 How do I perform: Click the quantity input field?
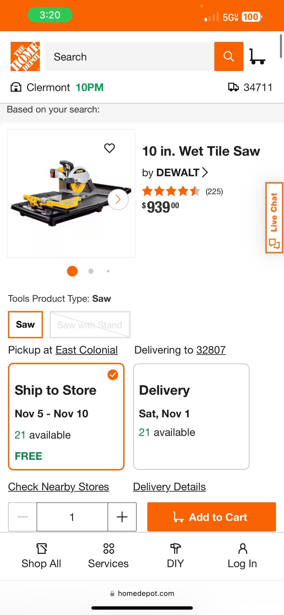(x=72, y=517)
